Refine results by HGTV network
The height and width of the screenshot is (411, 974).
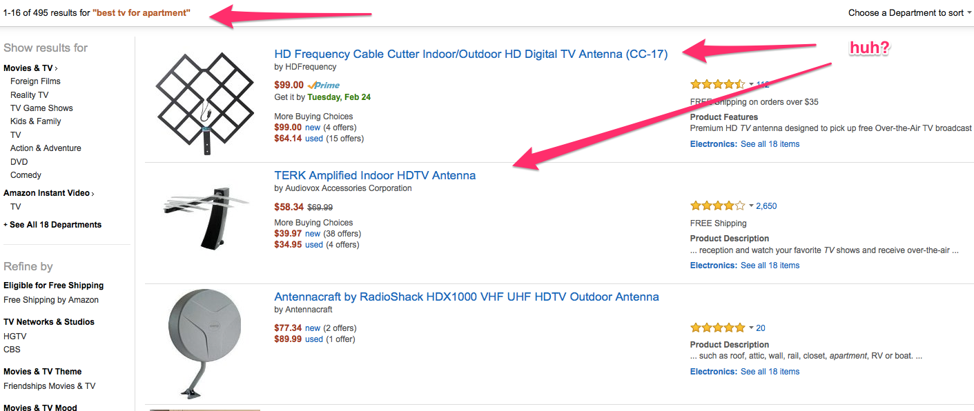[x=16, y=337]
